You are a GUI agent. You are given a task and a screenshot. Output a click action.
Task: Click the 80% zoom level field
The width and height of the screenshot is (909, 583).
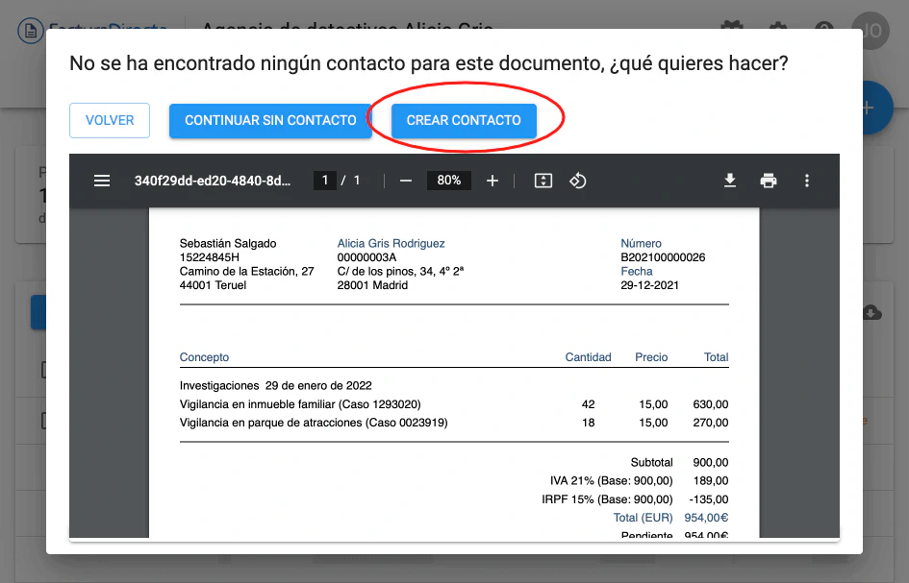(x=449, y=181)
